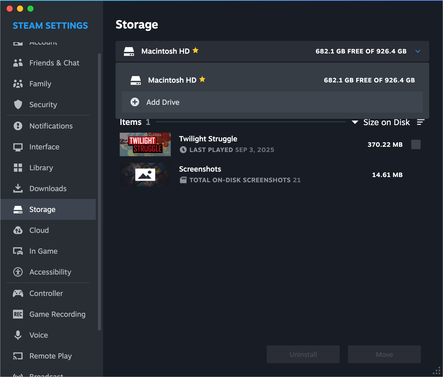The height and width of the screenshot is (377, 443).
Task: Click the sort order lines icon
Action: tap(421, 122)
